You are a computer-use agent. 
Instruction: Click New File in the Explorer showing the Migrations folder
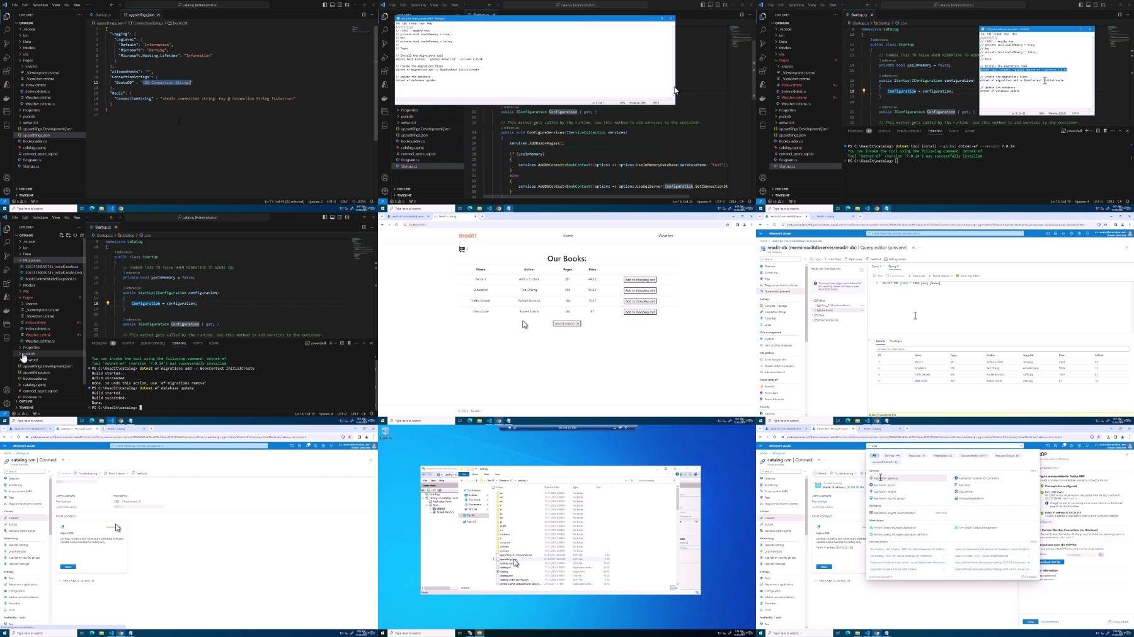click(x=61, y=235)
